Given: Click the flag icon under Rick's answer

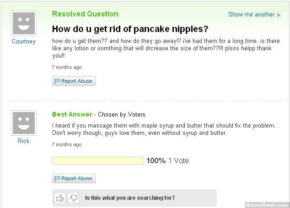Looking at the screenshot, I should [57, 179].
